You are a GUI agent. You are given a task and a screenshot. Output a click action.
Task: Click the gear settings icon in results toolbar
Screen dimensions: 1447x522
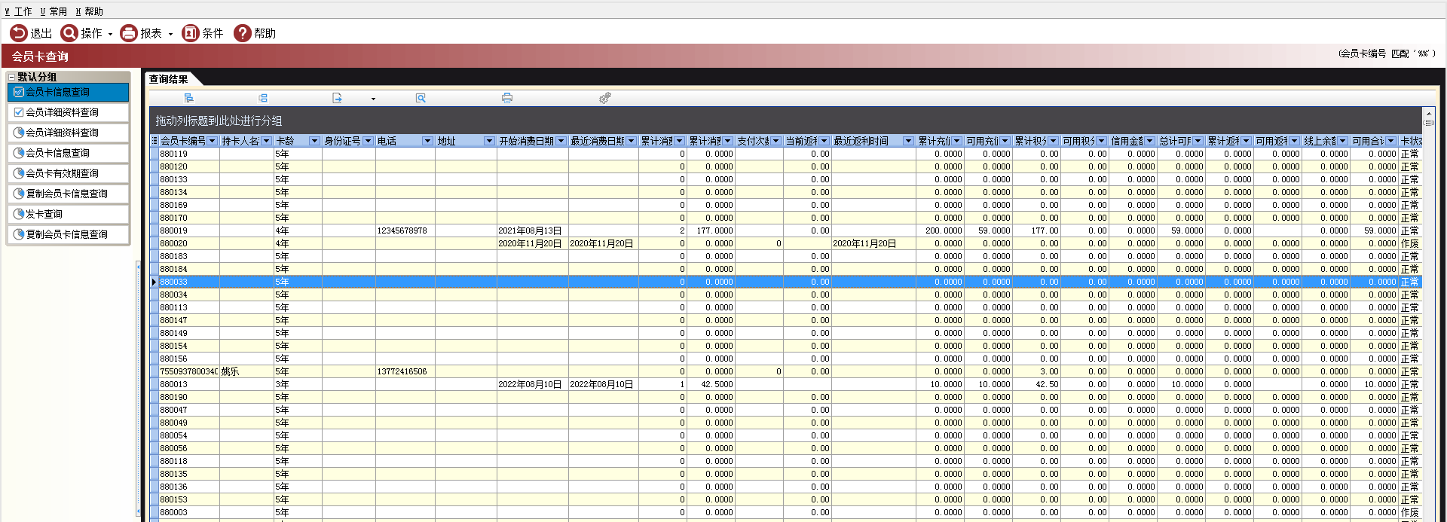tap(604, 98)
